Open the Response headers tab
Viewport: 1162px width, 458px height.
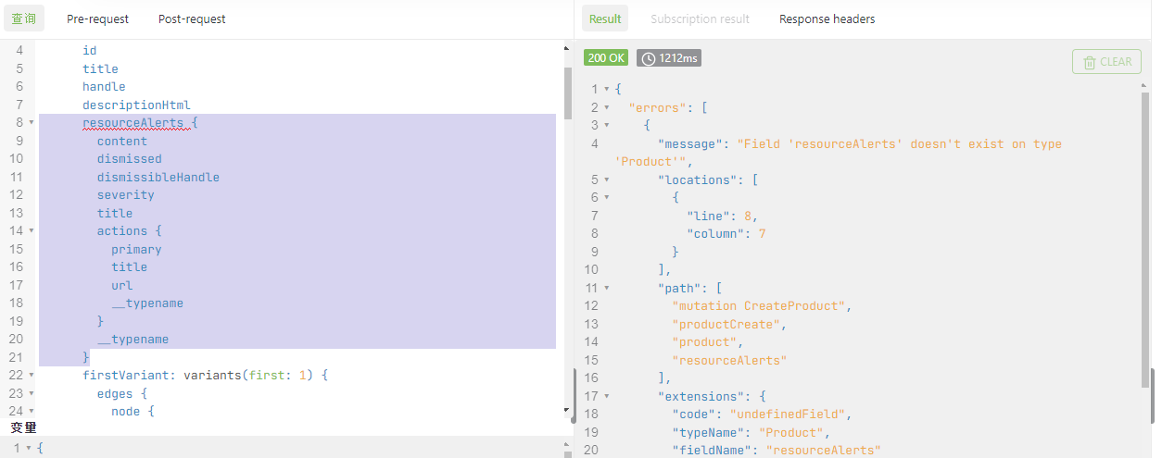pos(827,19)
